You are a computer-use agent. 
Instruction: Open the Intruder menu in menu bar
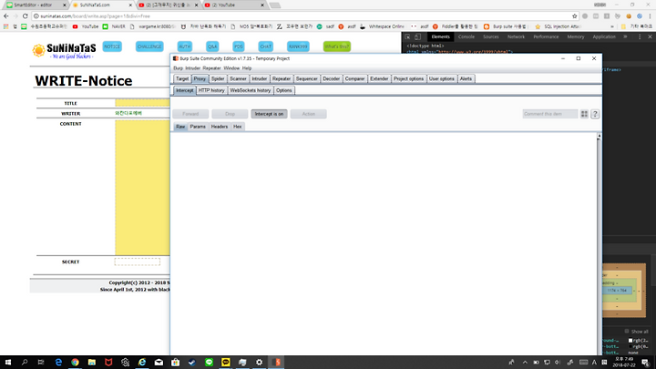click(193, 68)
